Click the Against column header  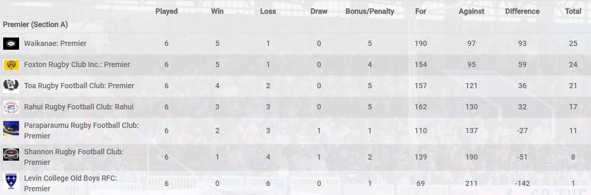point(471,11)
